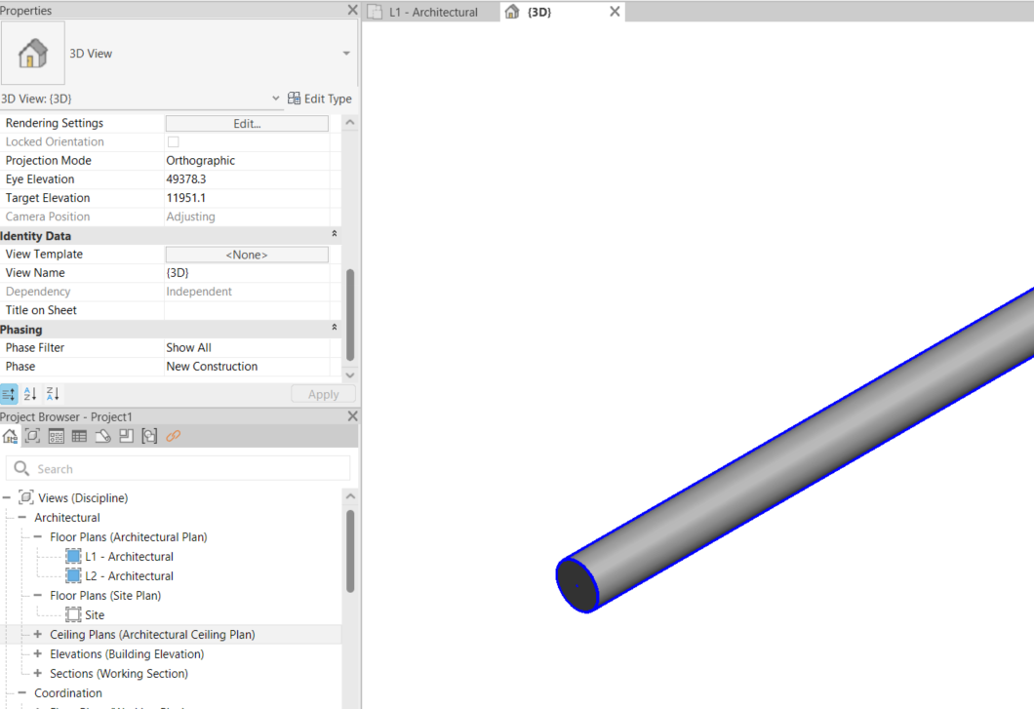Viewport: 1034px width, 709px height.
Task: Sort properties in reverse Z to A order
Action: 53,394
